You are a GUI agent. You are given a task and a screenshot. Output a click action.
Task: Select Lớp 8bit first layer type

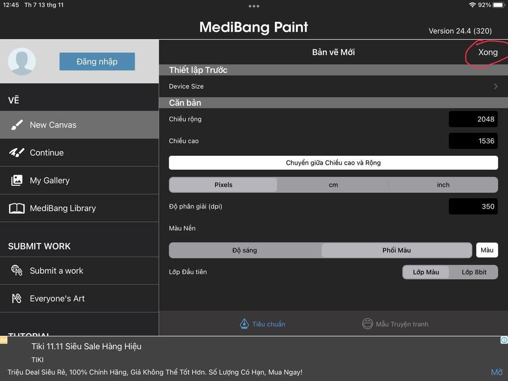474,272
